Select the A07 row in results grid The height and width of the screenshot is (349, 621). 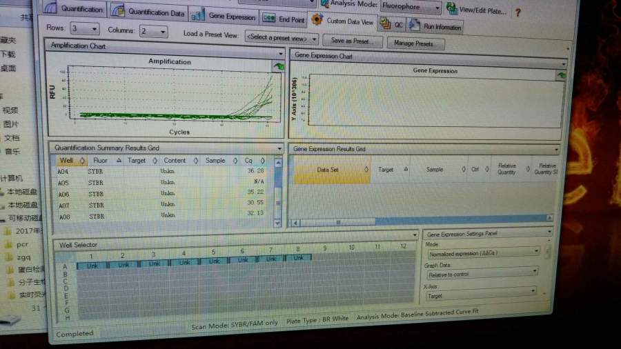pos(161,205)
